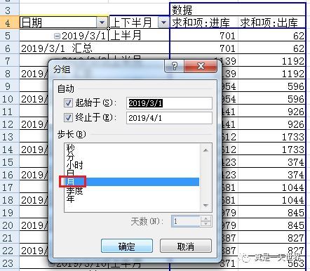310x271 pixels.
Task: Select 季度 in the step list
Action: pyautogui.click(x=74, y=190)
